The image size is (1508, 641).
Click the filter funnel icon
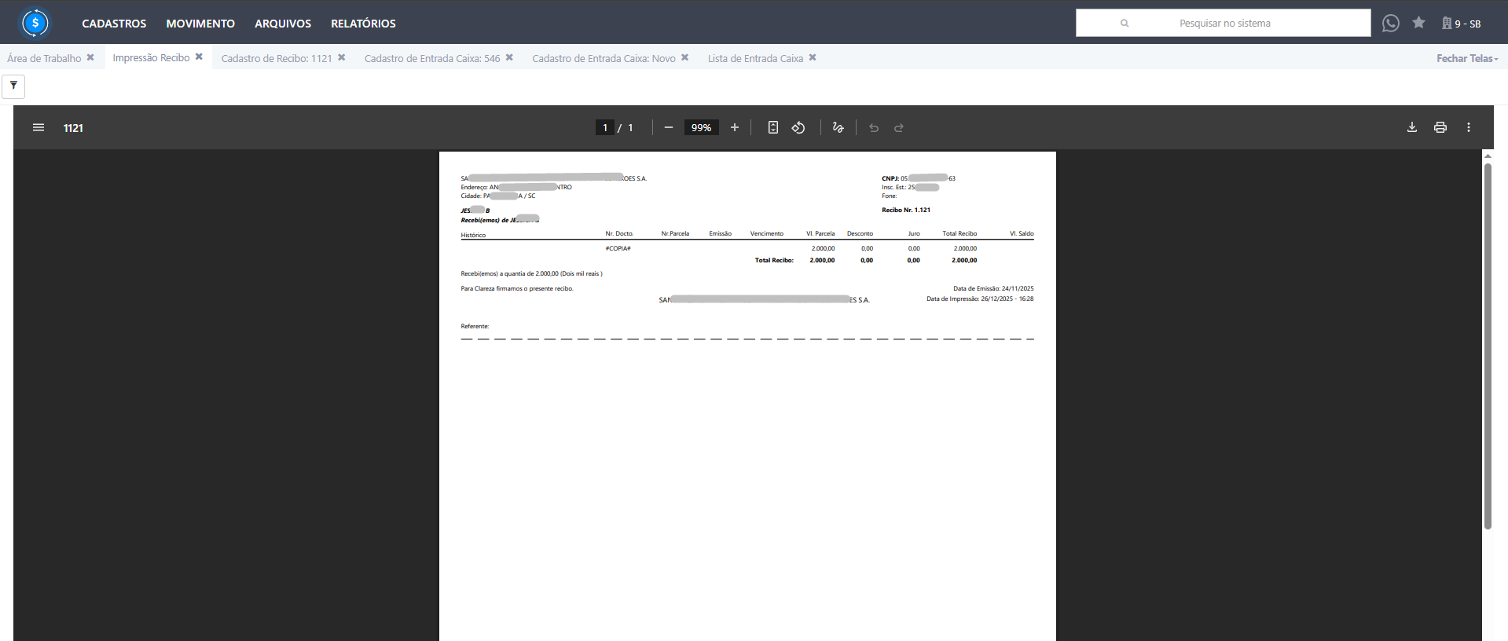pyautogui.click(x=13, y=86)
